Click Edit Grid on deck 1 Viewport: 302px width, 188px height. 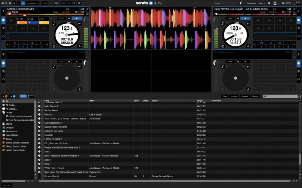[66, 12]
